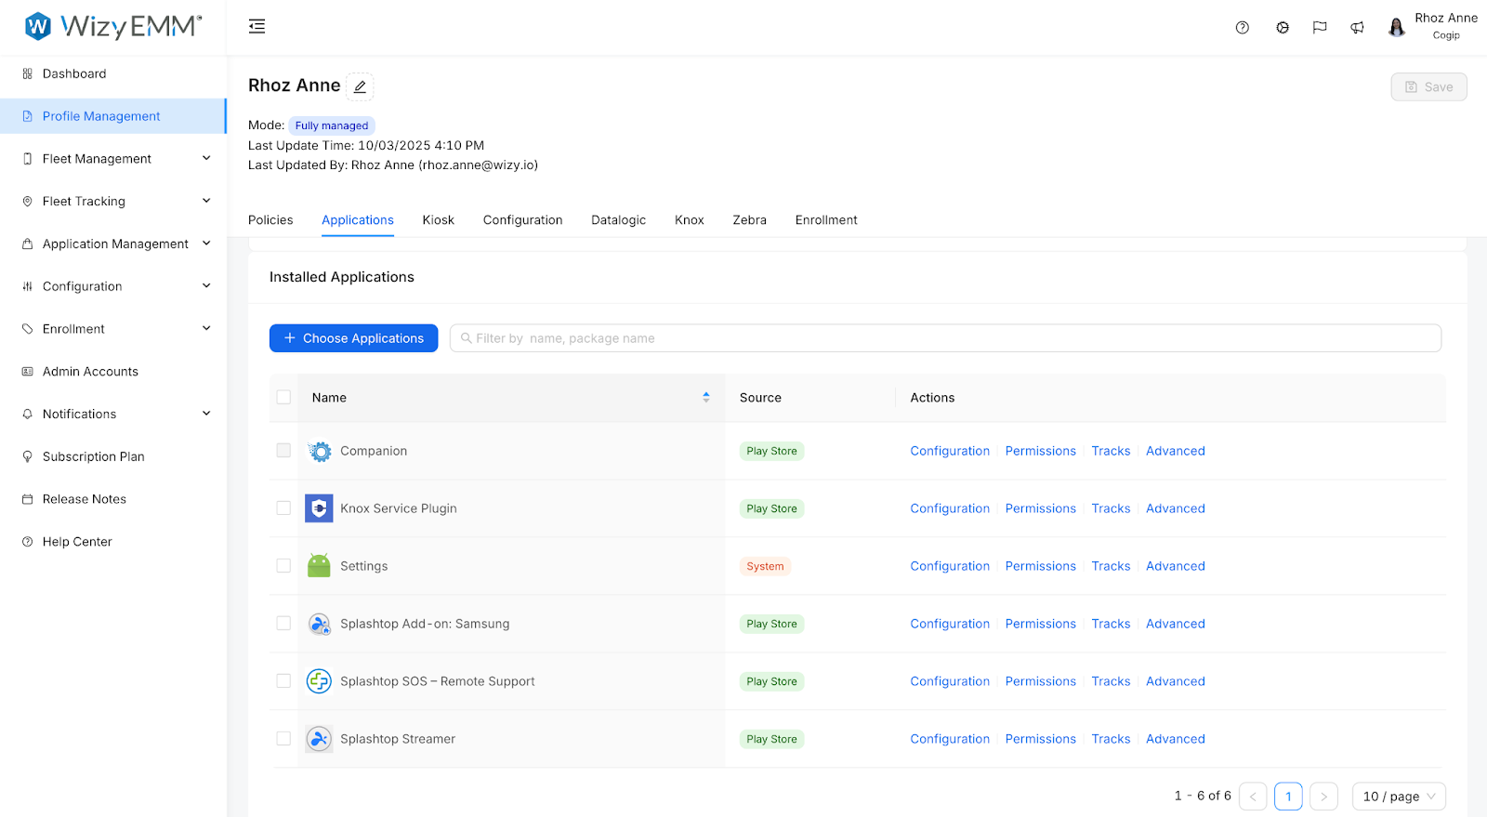The height and width of the screenshot is (817, 1487).
Task: Click the Release Notes calendar icon
Action: (x=27, y=499)
